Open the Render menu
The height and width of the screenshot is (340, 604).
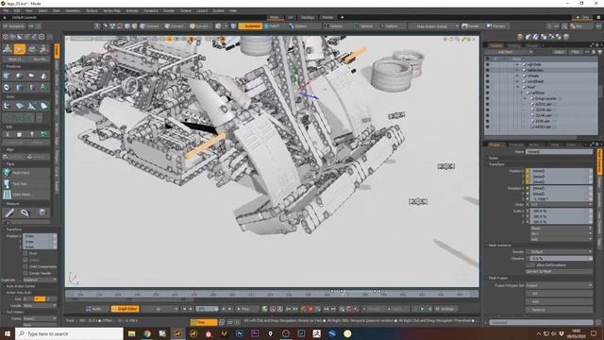pyautogui.click(x=169, y=10)
